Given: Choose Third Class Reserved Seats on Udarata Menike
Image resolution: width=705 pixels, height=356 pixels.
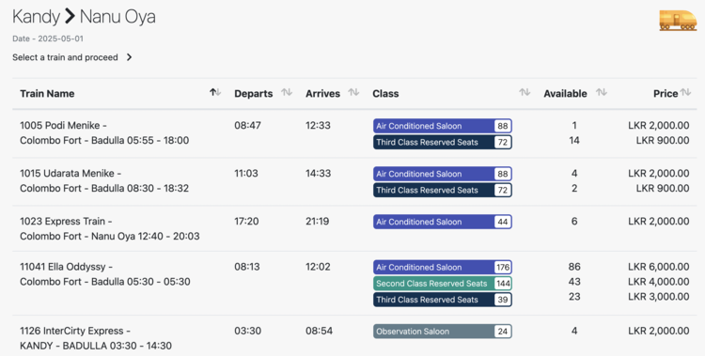Looking at the screenshot, I should [x=443, y=190].
